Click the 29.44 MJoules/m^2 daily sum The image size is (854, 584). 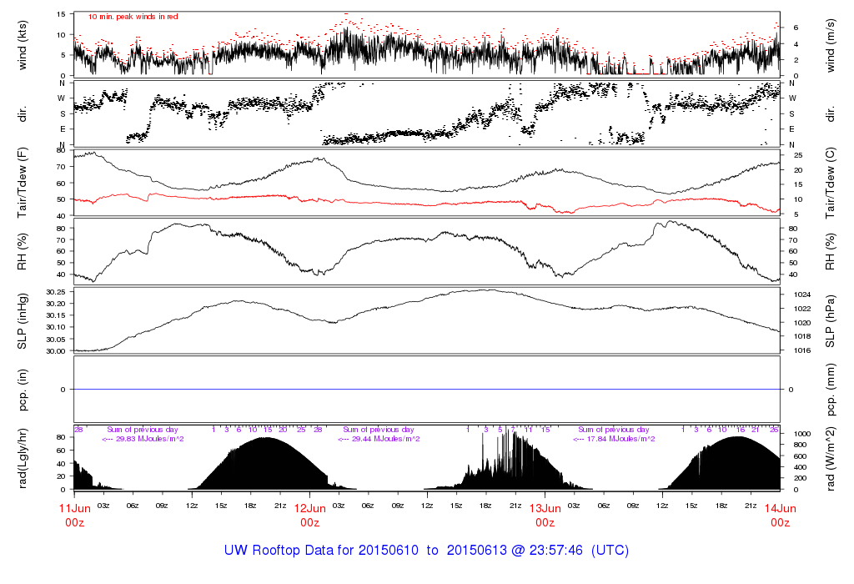point(379,439)
